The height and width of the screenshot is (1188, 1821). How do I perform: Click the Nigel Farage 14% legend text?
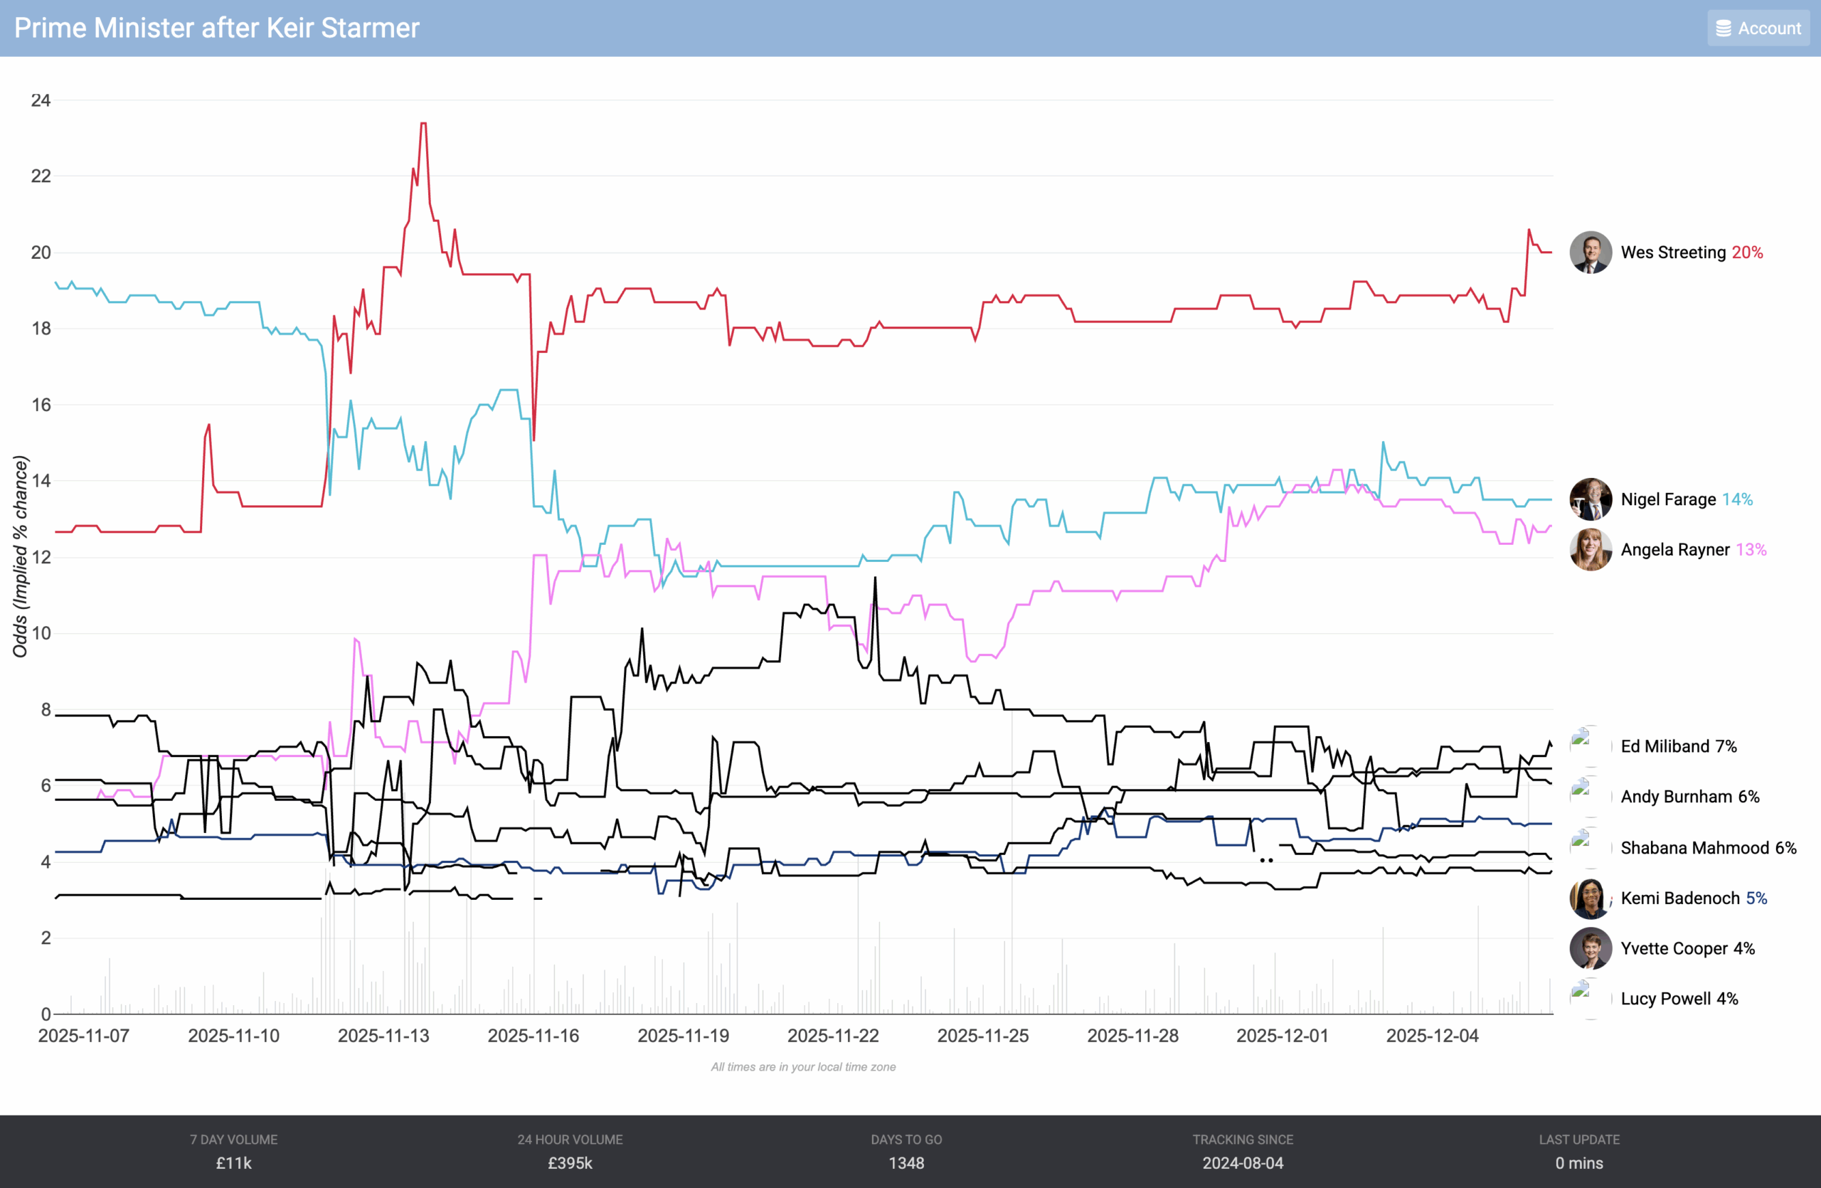pos(1687,499)
